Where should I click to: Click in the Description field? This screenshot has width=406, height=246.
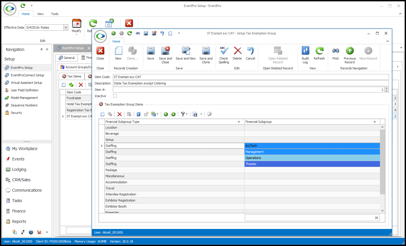tap(251, 83)
